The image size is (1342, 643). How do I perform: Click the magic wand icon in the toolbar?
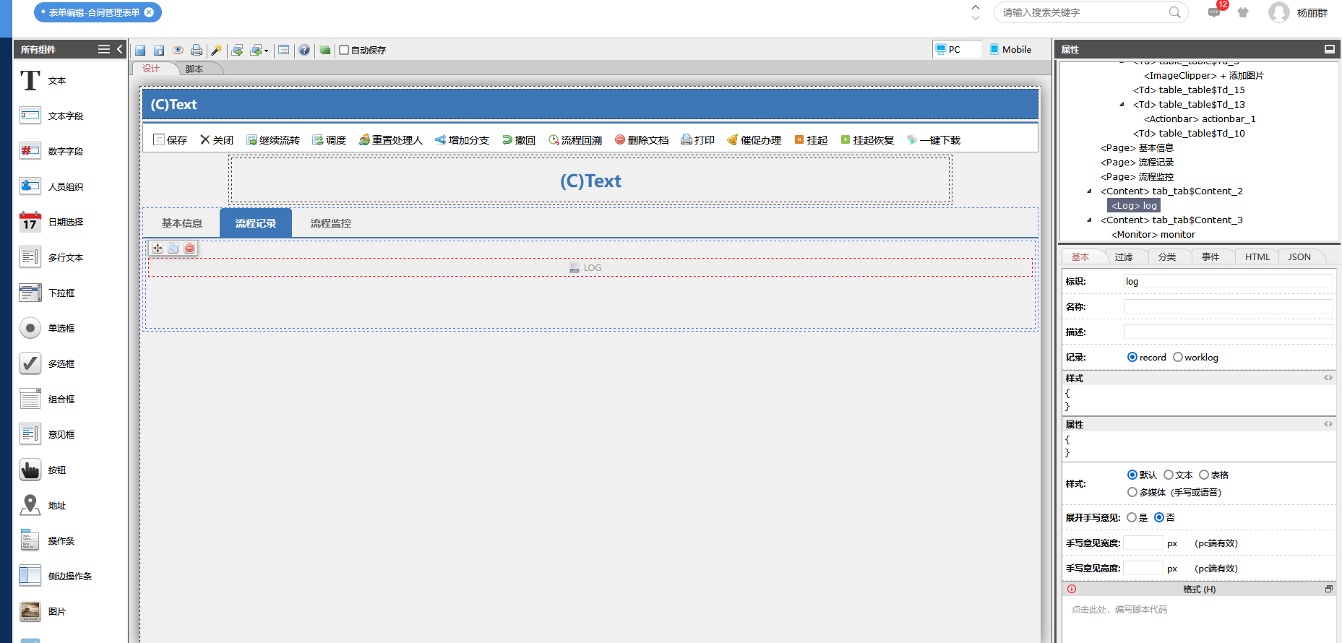216,50
